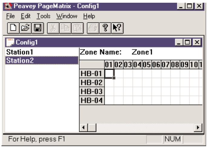Click the horizontal scrollbar left arrow
The height and width of the screenshot is (147, 207).
click(x=84, y=128)
